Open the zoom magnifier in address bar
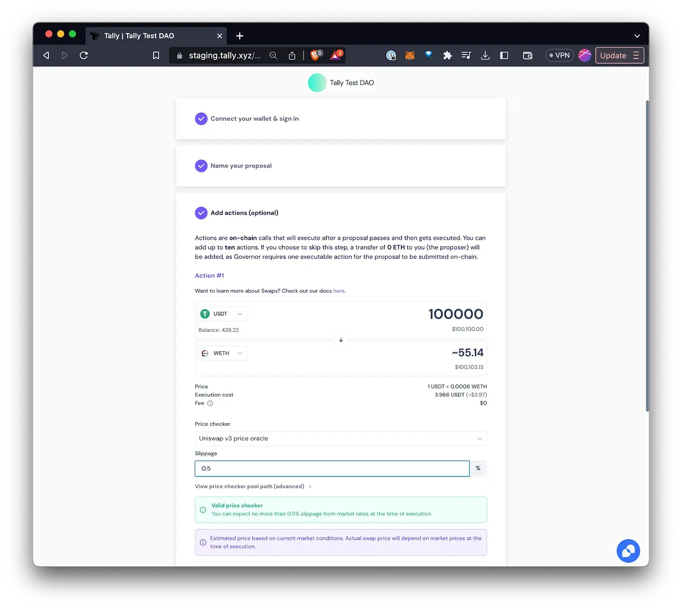Viewport: 682px width, 610px height. click(273, 56)
